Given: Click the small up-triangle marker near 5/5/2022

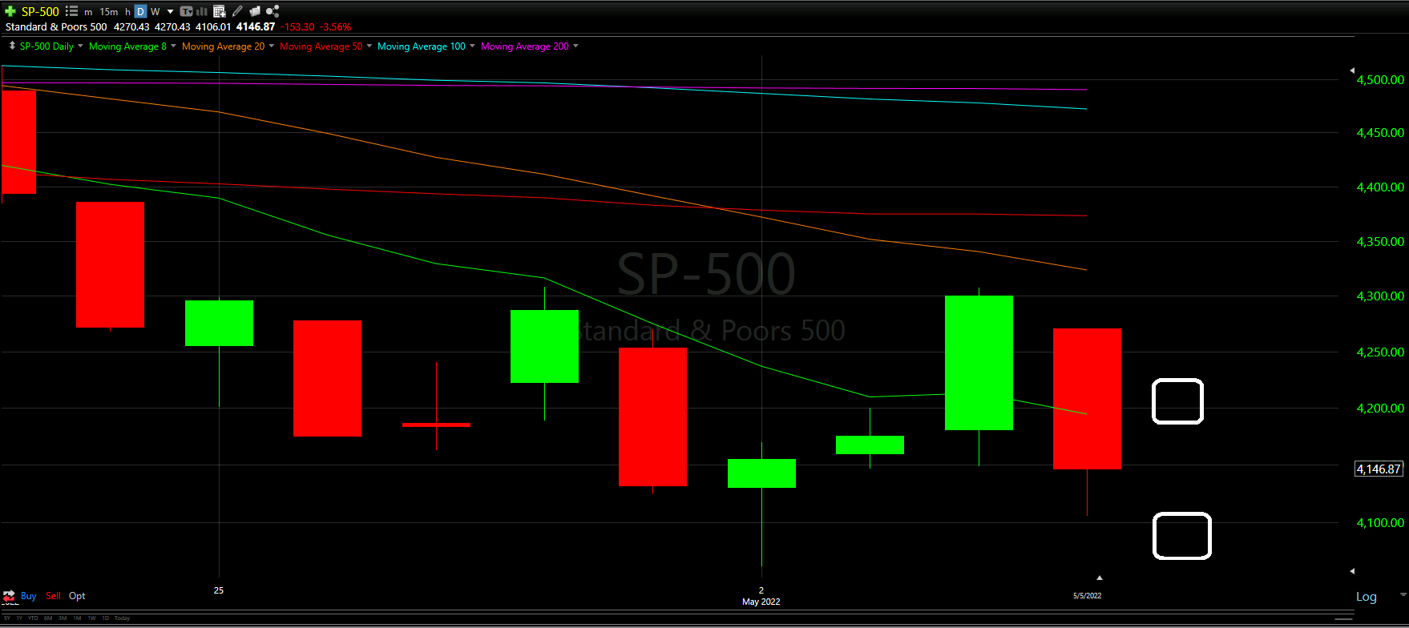Looking at the screenshot, I should 1100,577.
